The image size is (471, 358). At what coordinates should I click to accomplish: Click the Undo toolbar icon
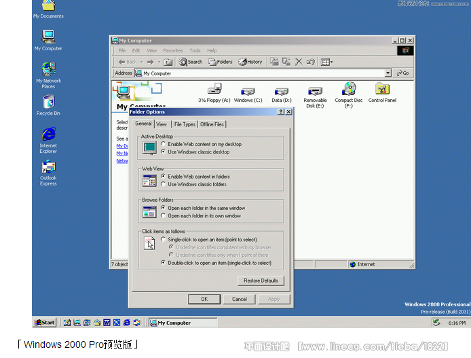[x=310, y=62]
